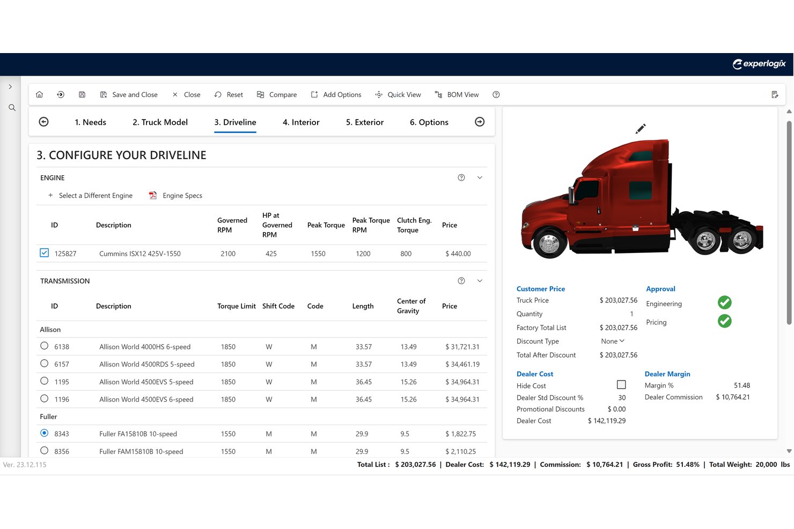Click the Approval heading
Screen dimensions: 794x529
click(x=660, y=289)
